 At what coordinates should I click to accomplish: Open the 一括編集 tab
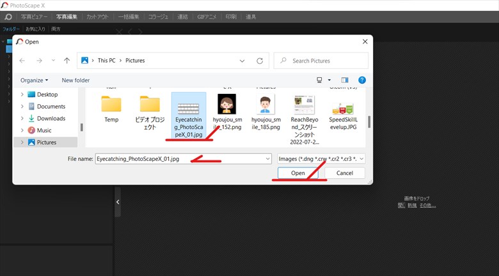(129, 17)
